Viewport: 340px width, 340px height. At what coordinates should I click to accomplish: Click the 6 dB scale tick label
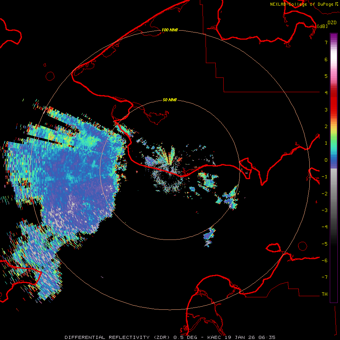[326, 59]
